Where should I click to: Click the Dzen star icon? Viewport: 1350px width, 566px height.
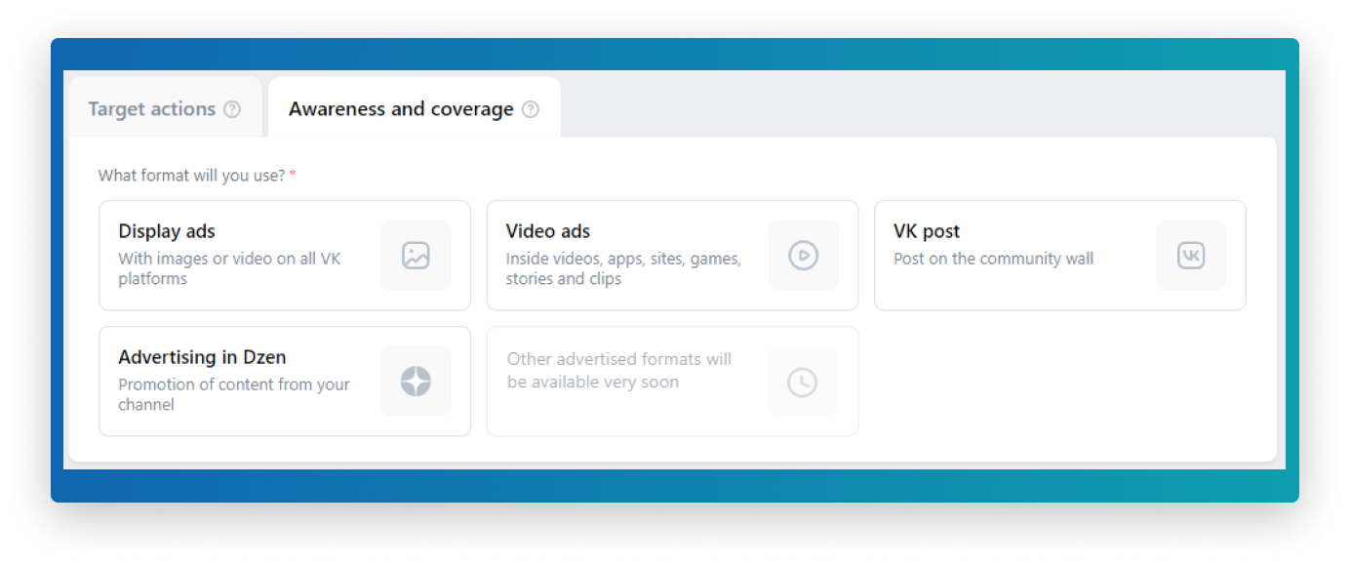point(416,381)
